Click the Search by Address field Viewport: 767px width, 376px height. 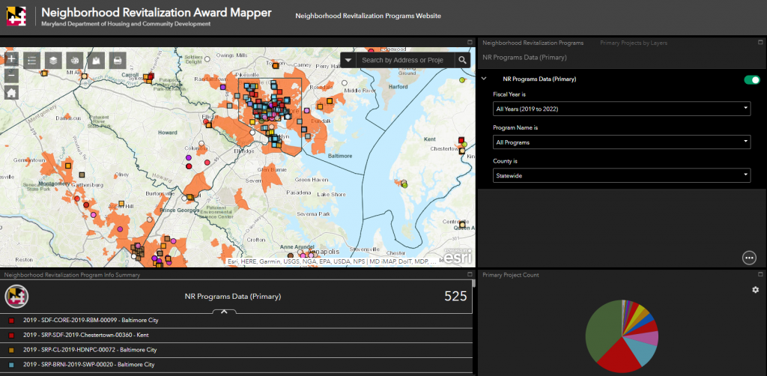point(404,60)
